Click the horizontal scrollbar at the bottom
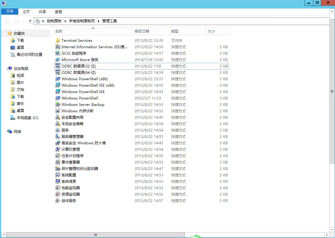 [x=95, y=235]
